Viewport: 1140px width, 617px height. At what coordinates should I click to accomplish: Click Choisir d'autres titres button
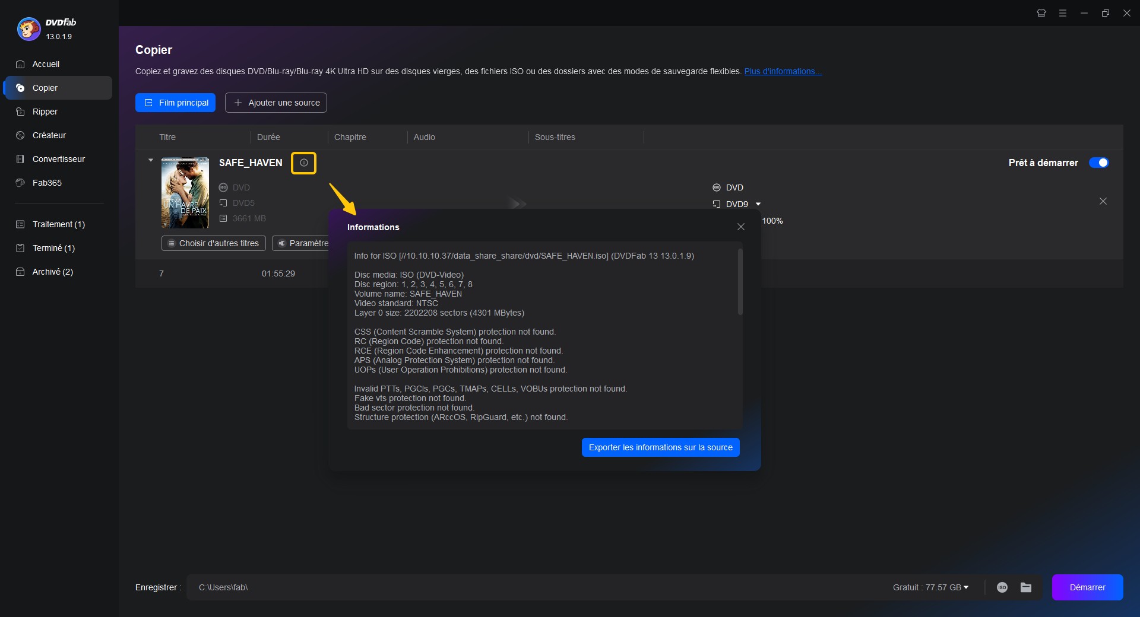pyautogui.click(x=214, y=243)
